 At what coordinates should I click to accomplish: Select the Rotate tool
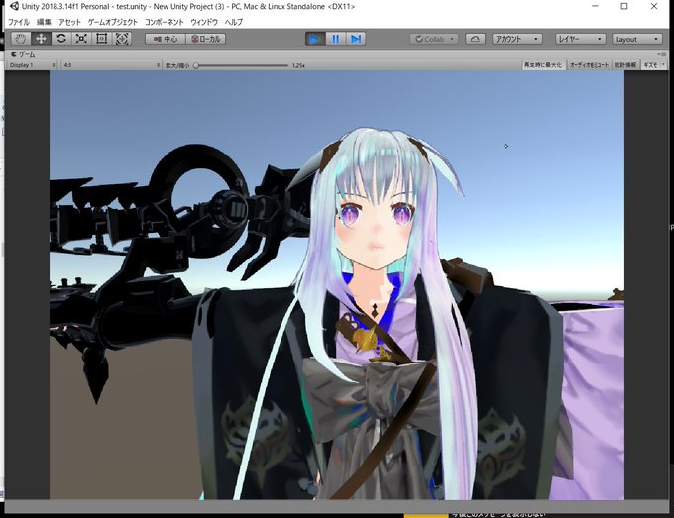tap(61, 39)
